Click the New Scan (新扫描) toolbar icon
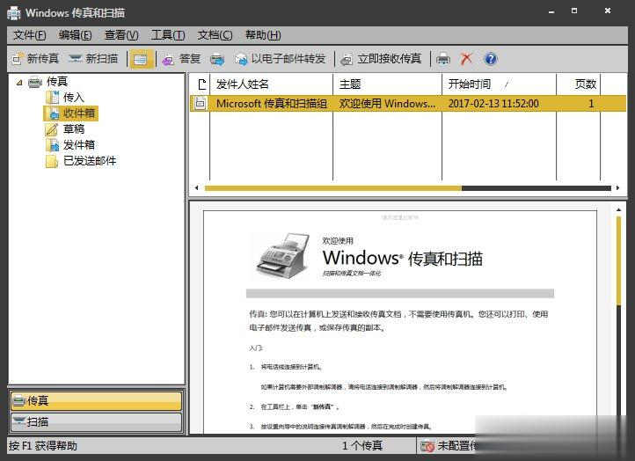This screenshot has height=461, width=635. pyautogui.click(x=76, y=59)
